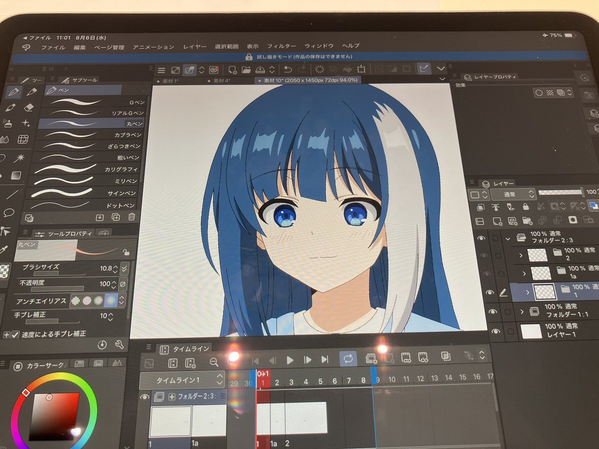599x449 pixels.
Task: Toggle the loop playback button
Action: [348, 358]
